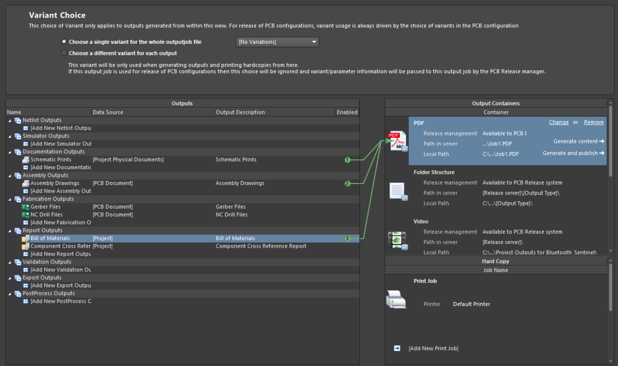Collapse the Assembly Outputs tree node
Screen dimensions: 618x366
[x=10, y=175]
